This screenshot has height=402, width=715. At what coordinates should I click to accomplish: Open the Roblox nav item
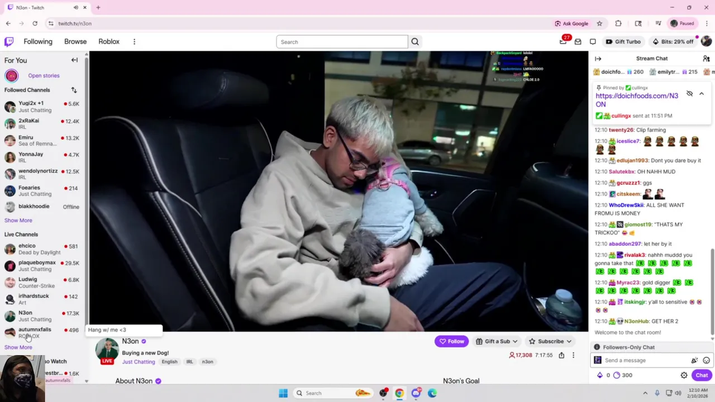109,42
